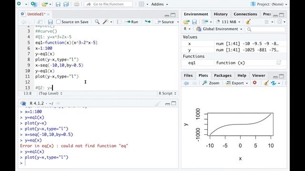The image size is (305, 171).
Task: Switch to the History tab
Action: pyautogui.click(x=221, y=14)
